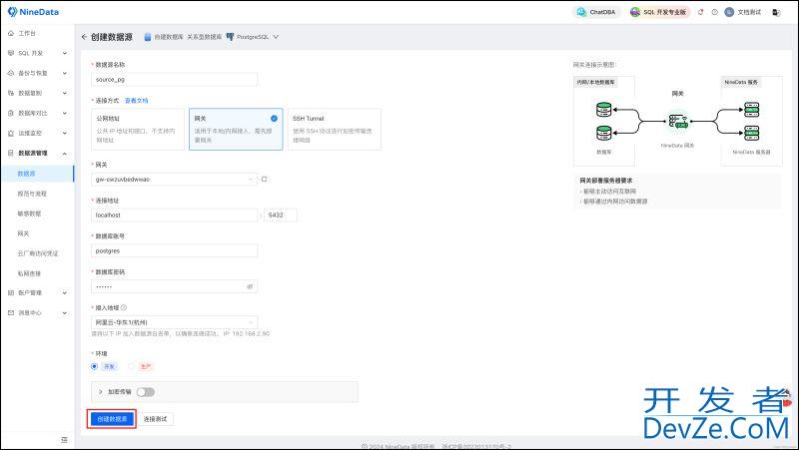799x450 pixels.
Task: Select the SSH Tunnel connection method card
Action: click(335, 130)
